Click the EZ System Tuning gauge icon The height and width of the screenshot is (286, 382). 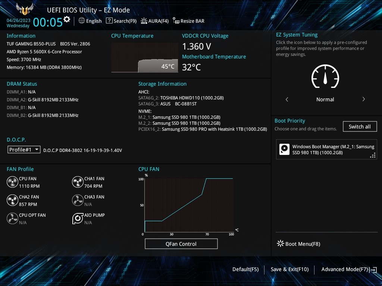click(x=325, y=76)
